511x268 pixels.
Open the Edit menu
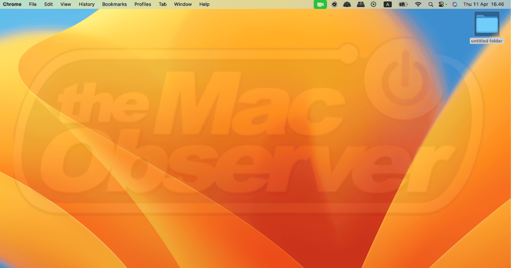(x=49, y=4)
